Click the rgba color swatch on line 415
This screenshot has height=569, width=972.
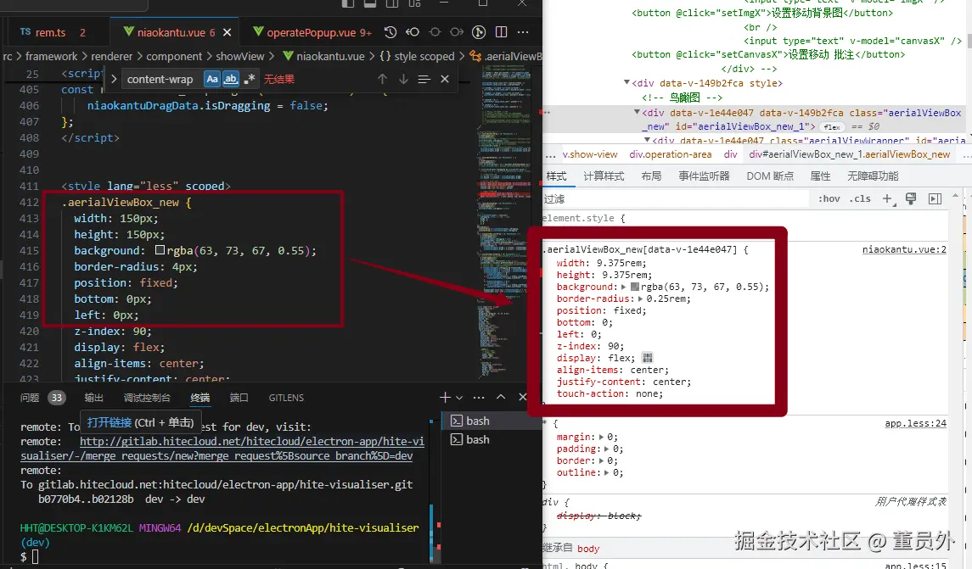(160, 250)
